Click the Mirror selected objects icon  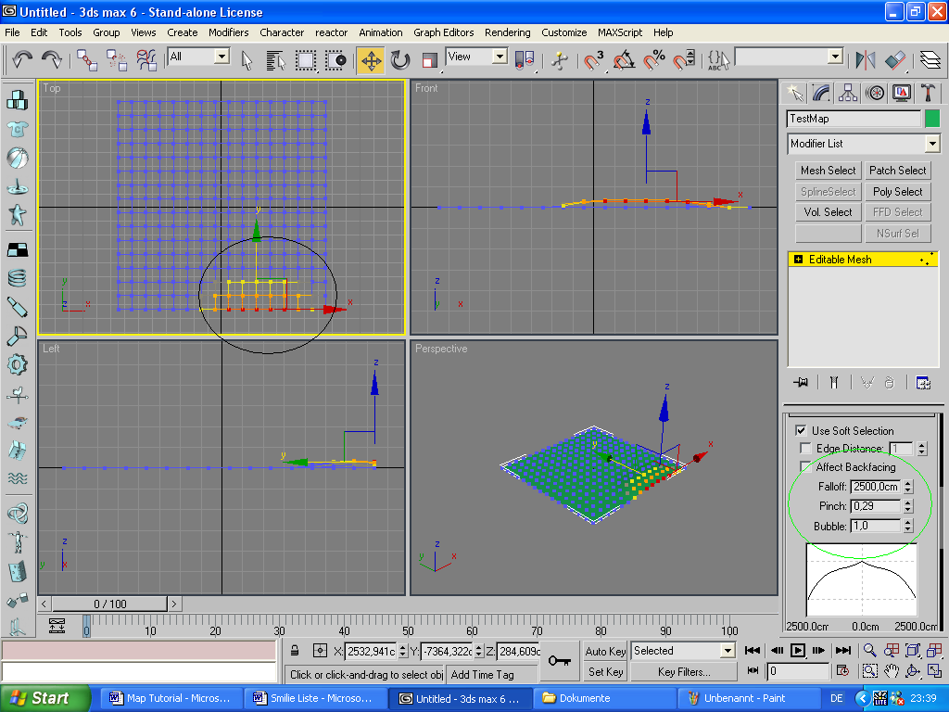(866, 60)
